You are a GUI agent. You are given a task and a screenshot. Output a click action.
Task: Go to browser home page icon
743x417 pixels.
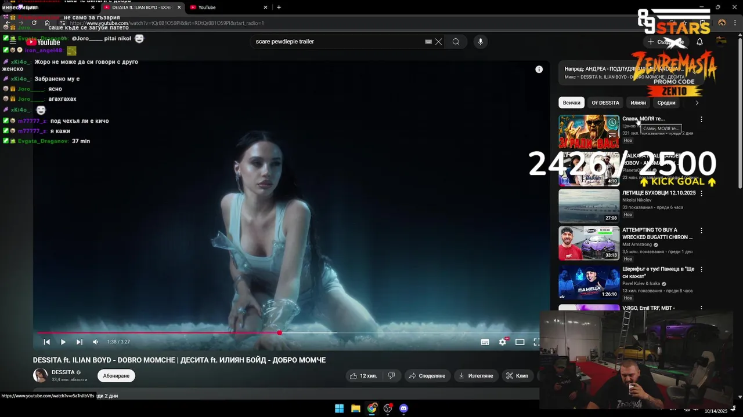[x=48, y=23]
